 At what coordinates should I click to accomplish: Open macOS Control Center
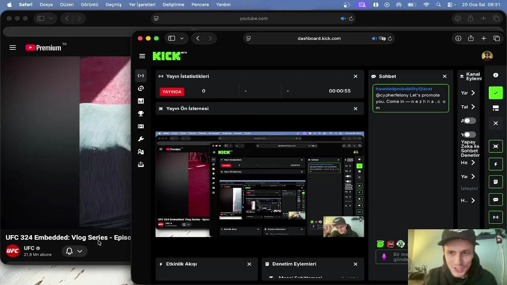pyautogui.click(x=450, y=5)
